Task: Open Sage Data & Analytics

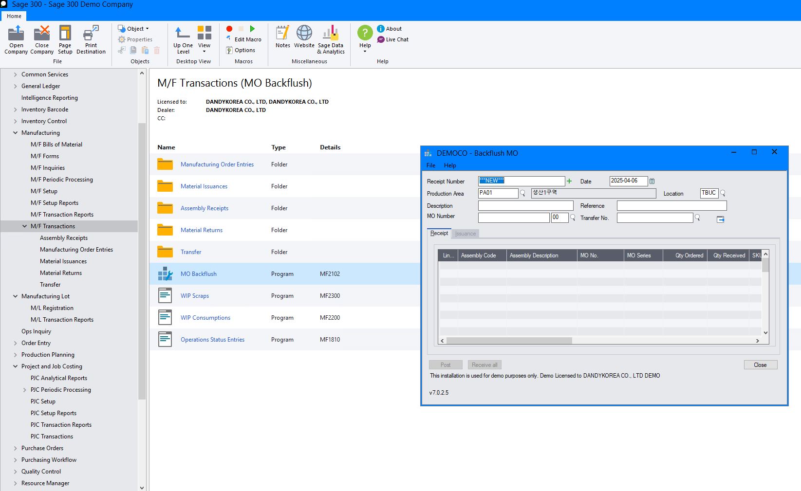Action: click(x=331, y=39)
